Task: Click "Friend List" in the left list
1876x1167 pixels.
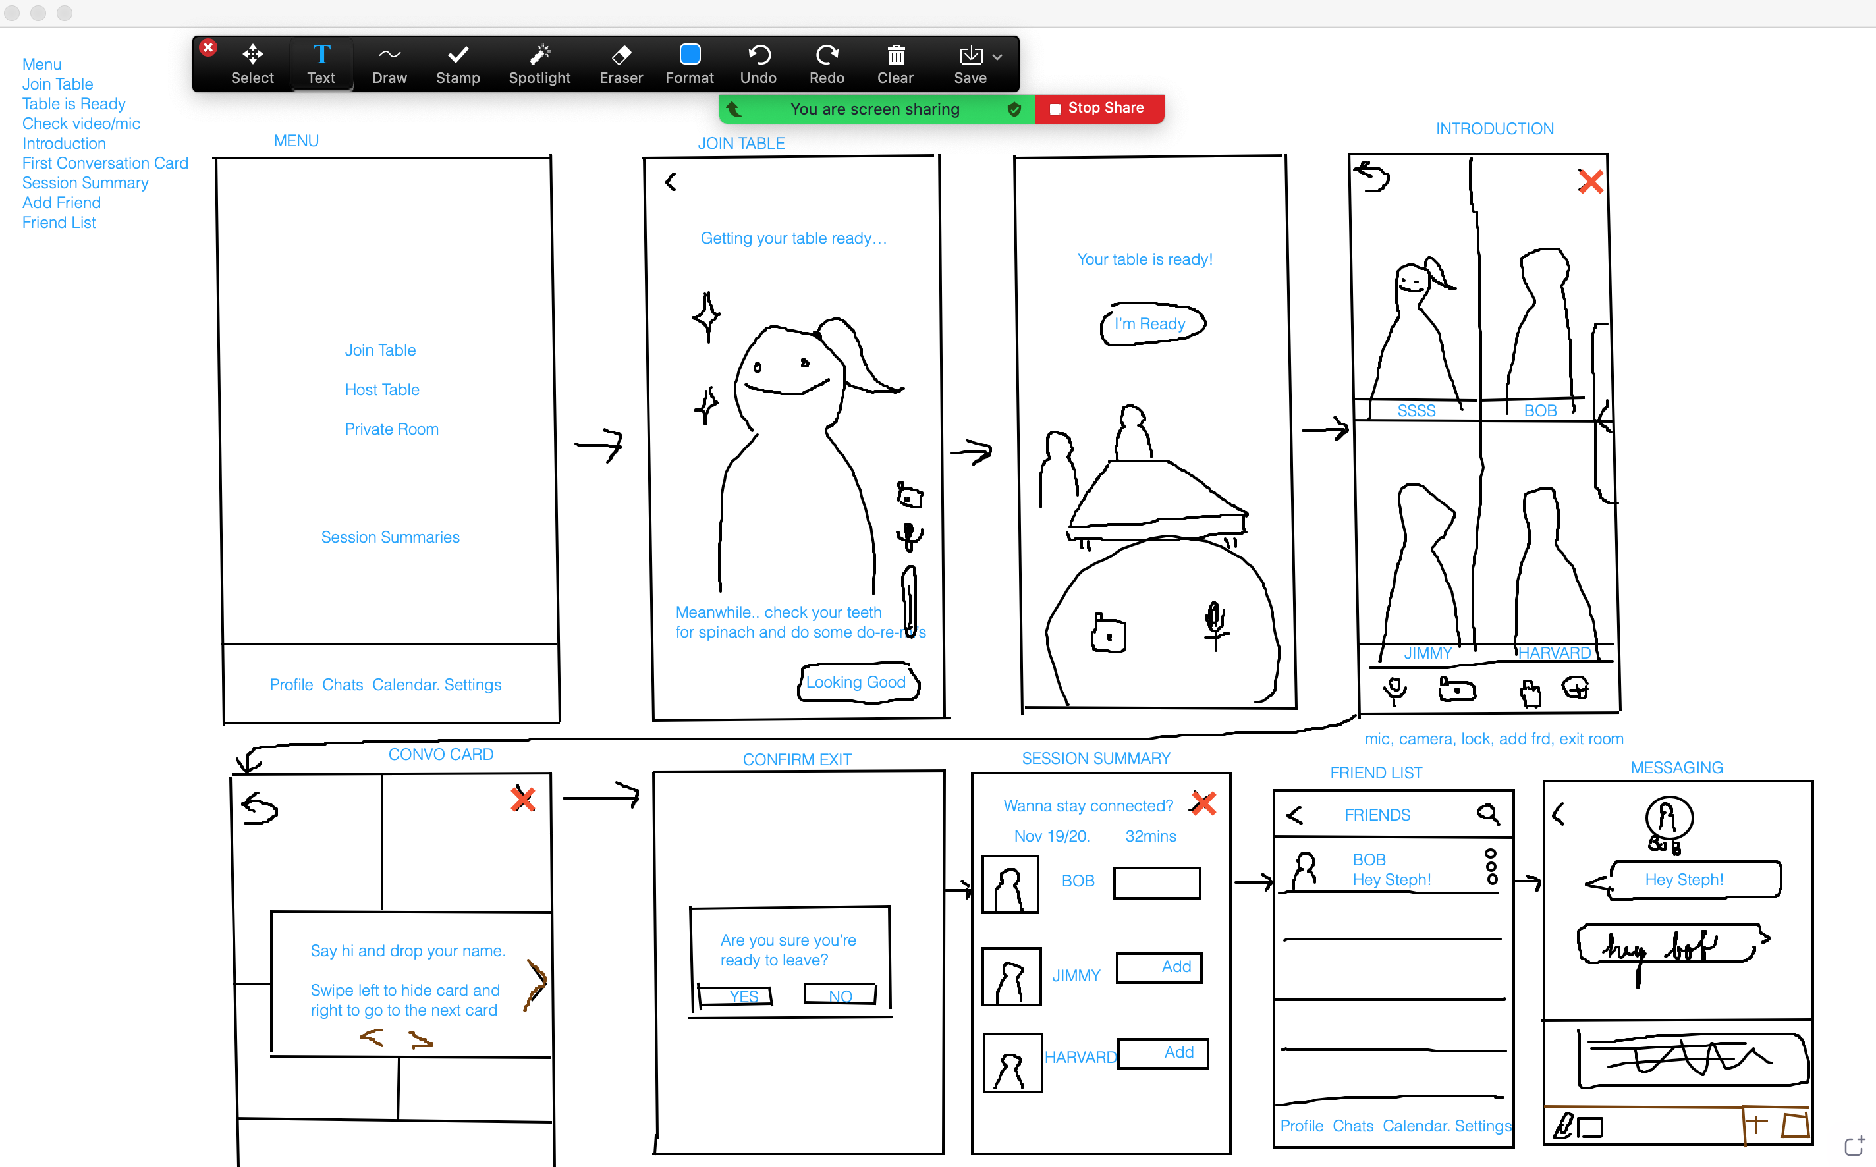Action: tap(59, 223)
